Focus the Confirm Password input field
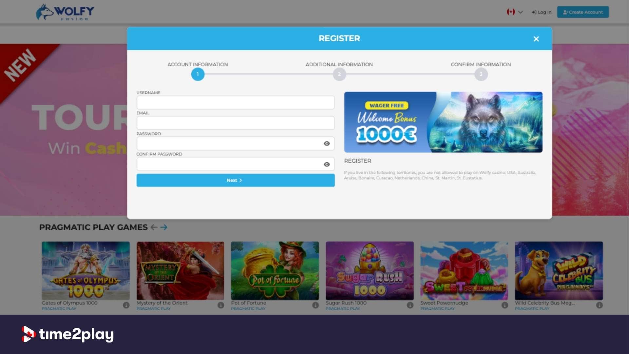Image resolution: width=629 pixels, height=354 pixels. pyautogui.click(x=236, y=164)
